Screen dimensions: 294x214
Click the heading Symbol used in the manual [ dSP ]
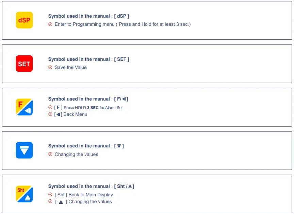click(88, 16)
